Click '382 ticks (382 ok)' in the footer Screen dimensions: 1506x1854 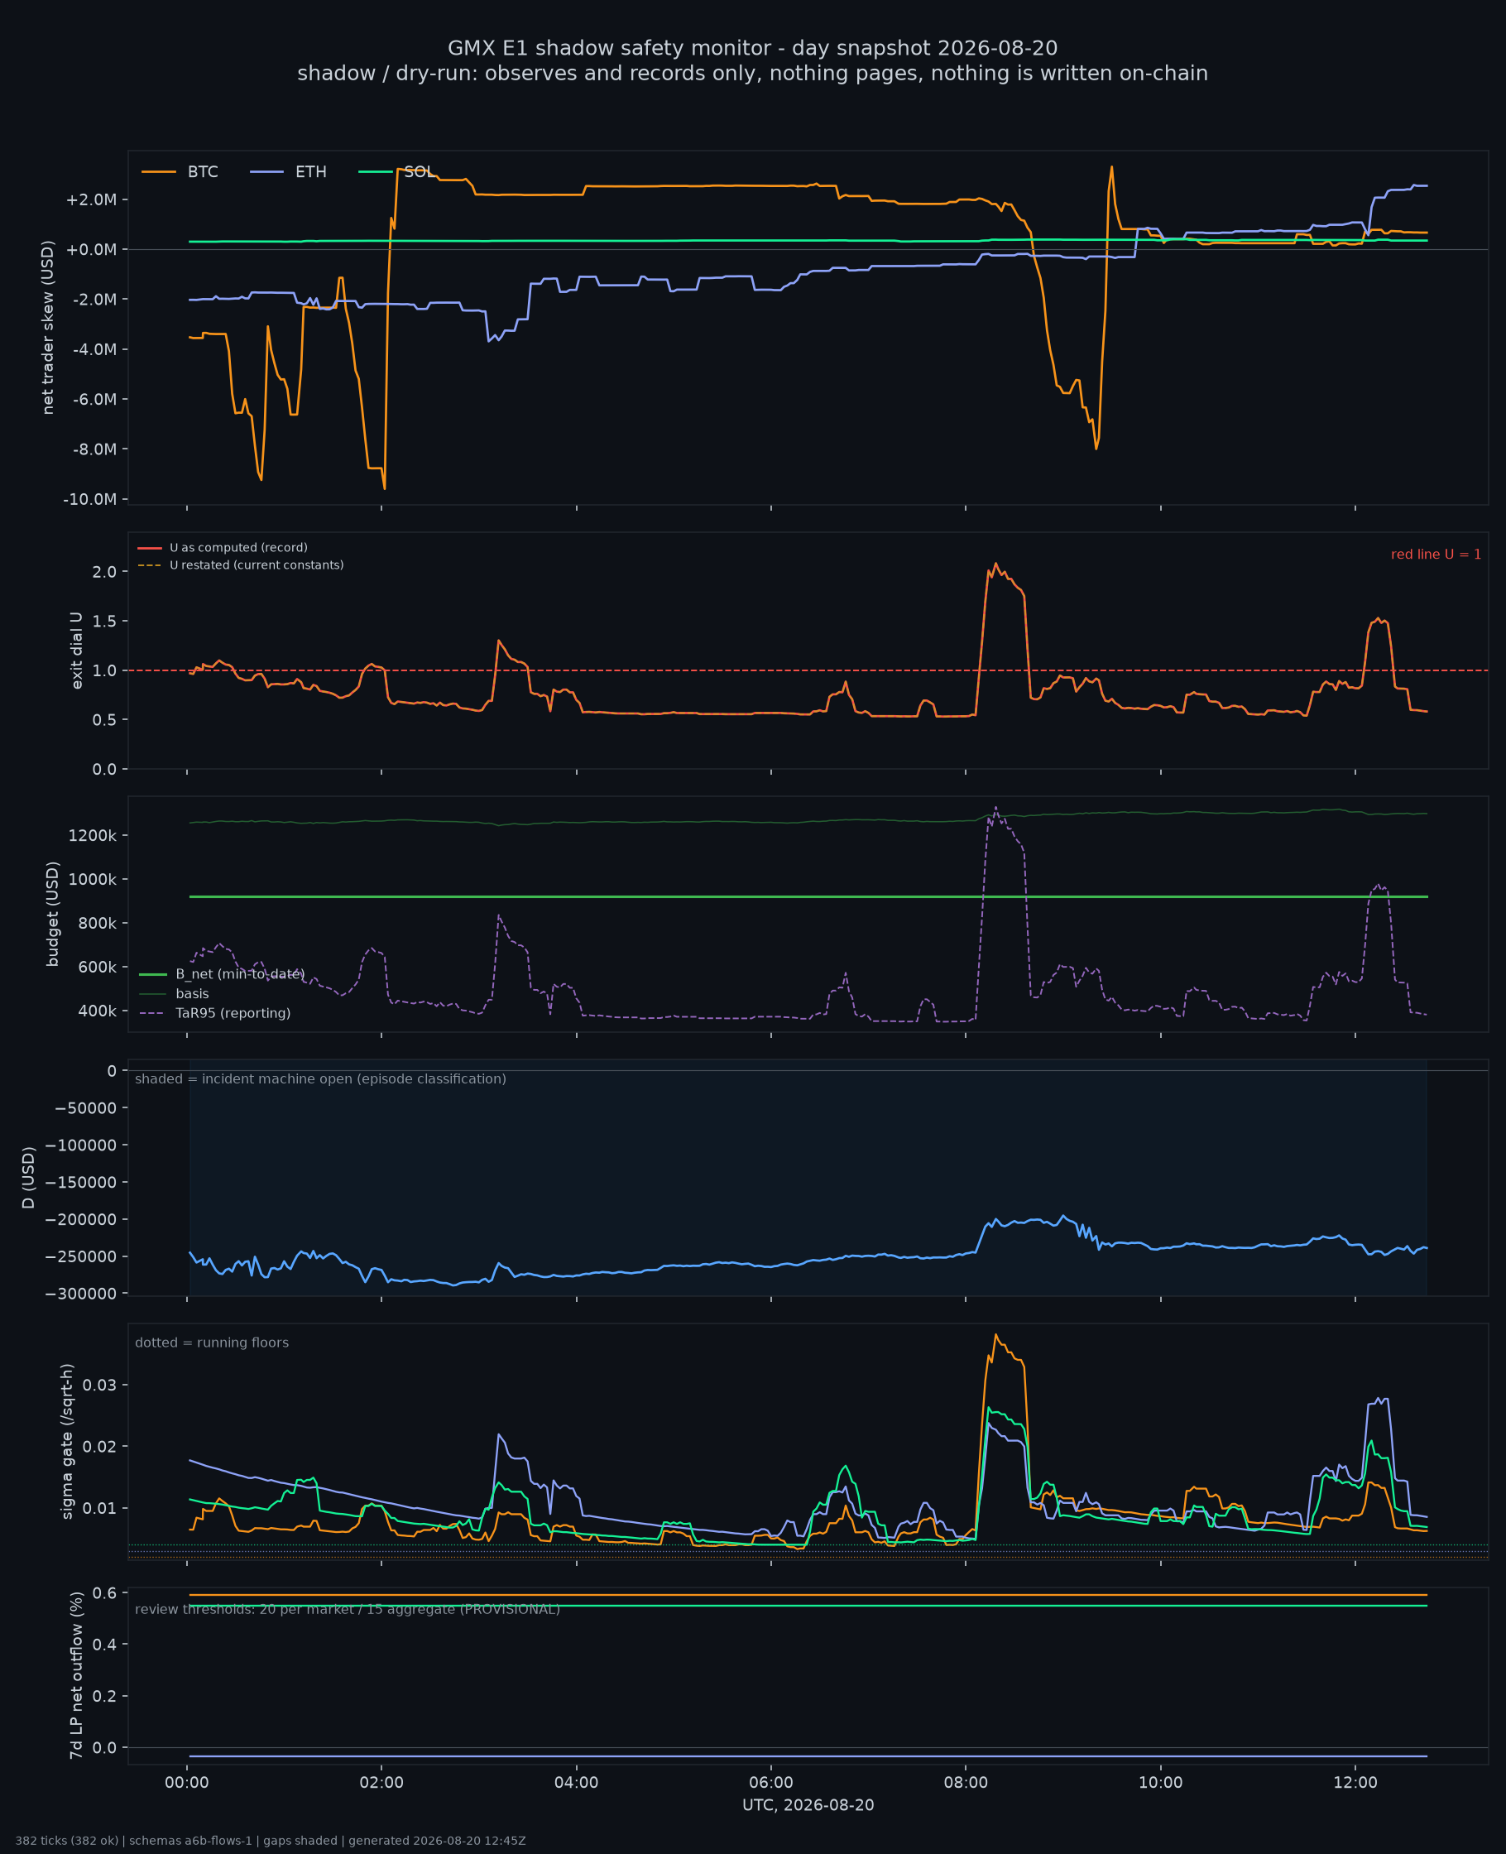(67, 1841)
